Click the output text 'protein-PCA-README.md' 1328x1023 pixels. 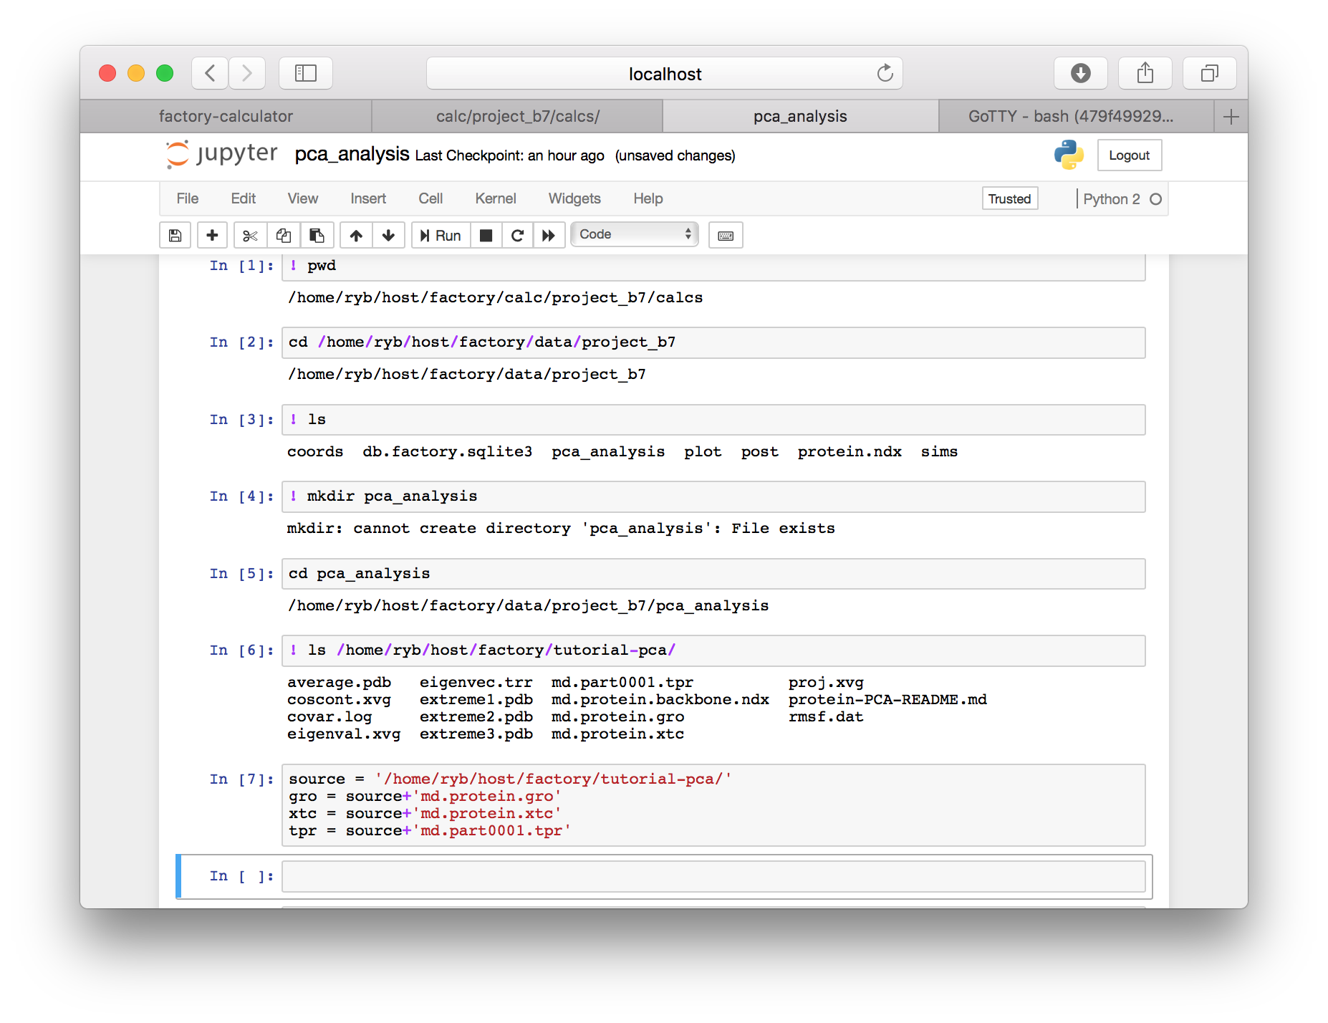887,700
